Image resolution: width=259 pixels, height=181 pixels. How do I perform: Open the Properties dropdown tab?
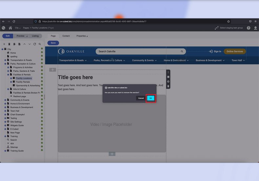pos(82,36)
